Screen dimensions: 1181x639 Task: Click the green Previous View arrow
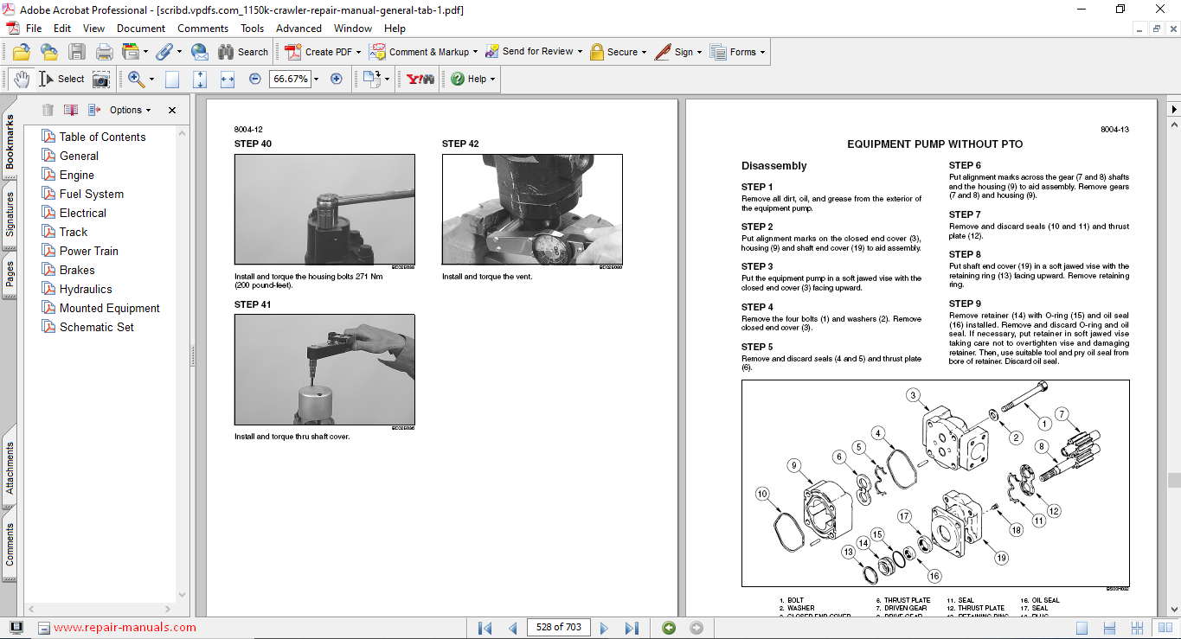669,628
